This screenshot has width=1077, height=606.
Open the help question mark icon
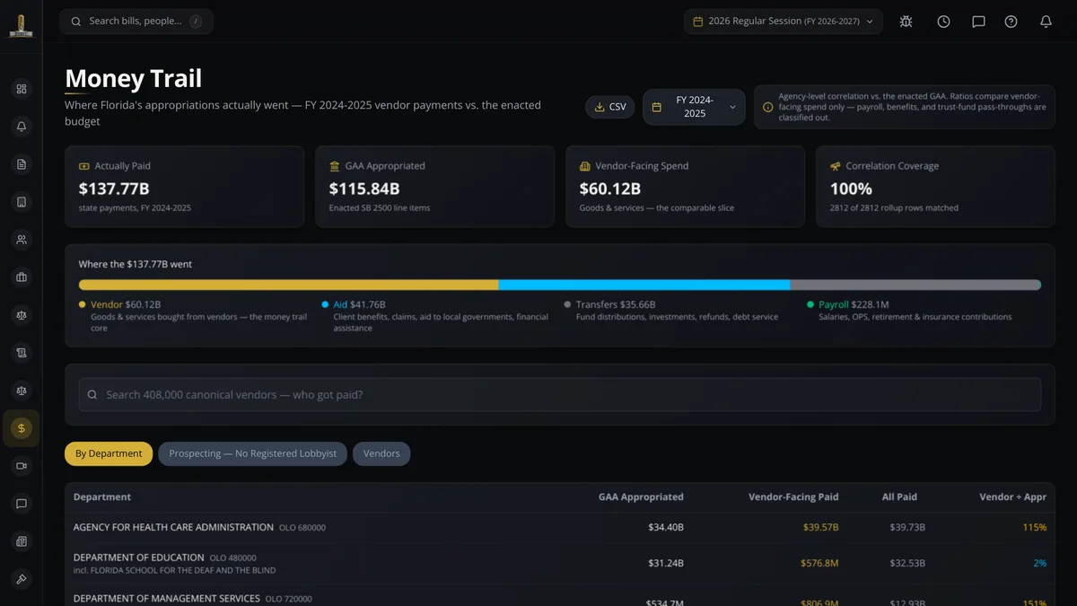[x=1011, y=22]
